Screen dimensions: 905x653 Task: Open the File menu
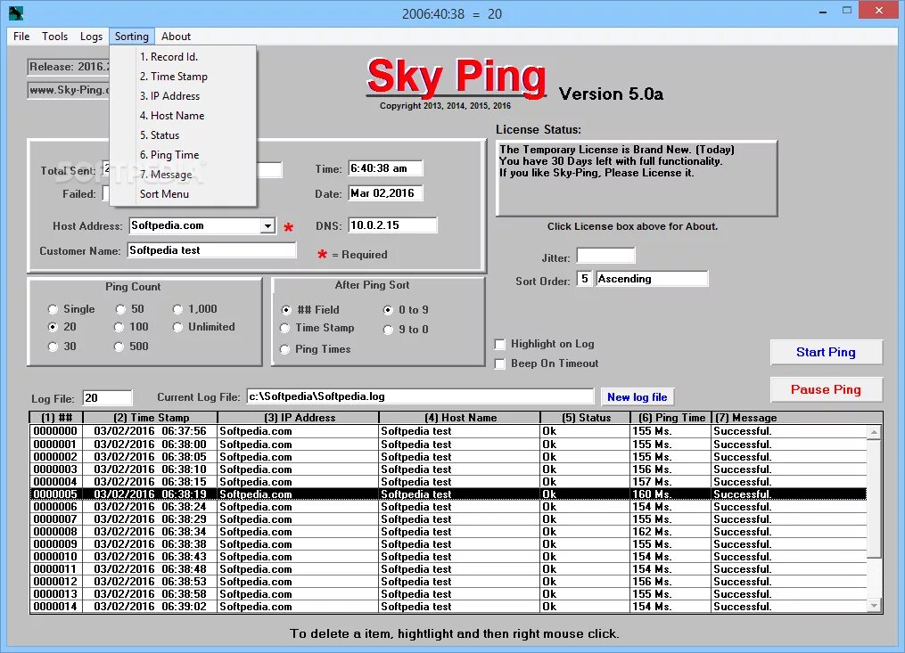pos(21,37)
